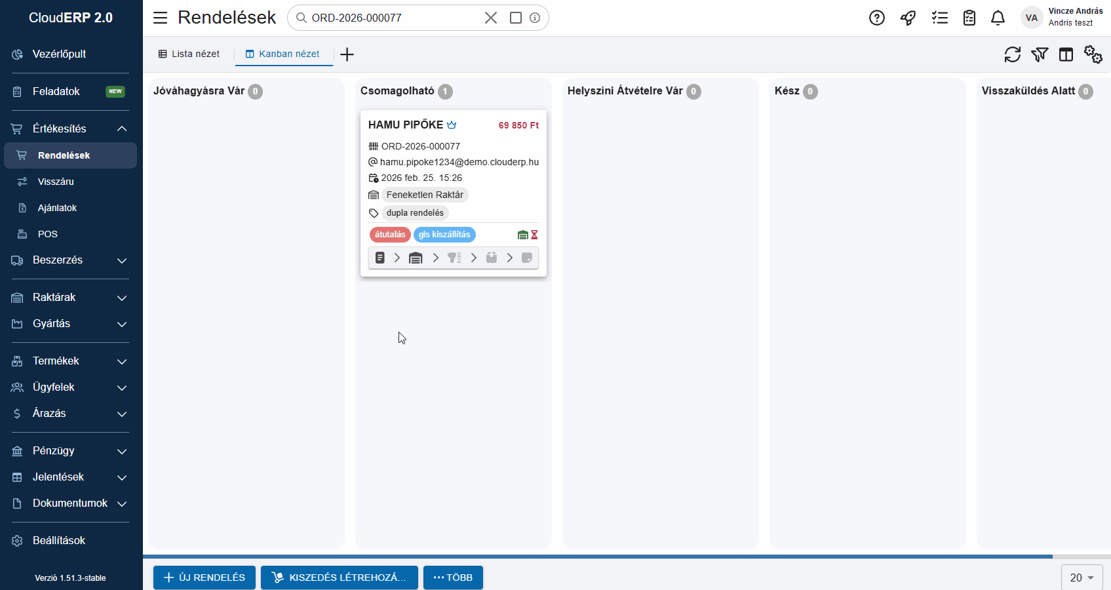Open the filter icon in toolbar
Image resolution: width=1111 pixels, height=590 pixels.
pos(1039,54)
